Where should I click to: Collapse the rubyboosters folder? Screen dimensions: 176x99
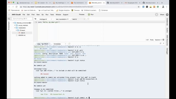pyautogui.click(x=15, y=28)
